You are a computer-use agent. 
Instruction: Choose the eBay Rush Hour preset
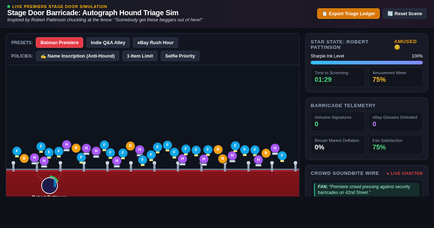156,42
